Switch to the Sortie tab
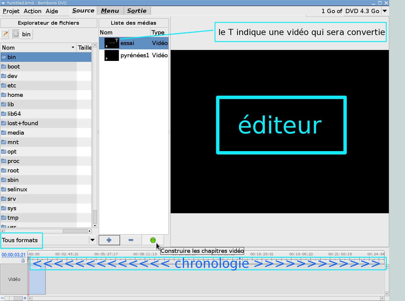The image size is (405, 301). click(137, 11)
